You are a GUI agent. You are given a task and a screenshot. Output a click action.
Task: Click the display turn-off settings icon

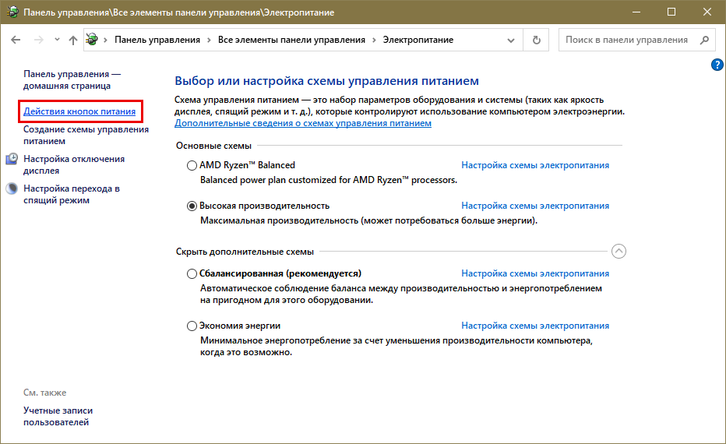click(12, 159)
